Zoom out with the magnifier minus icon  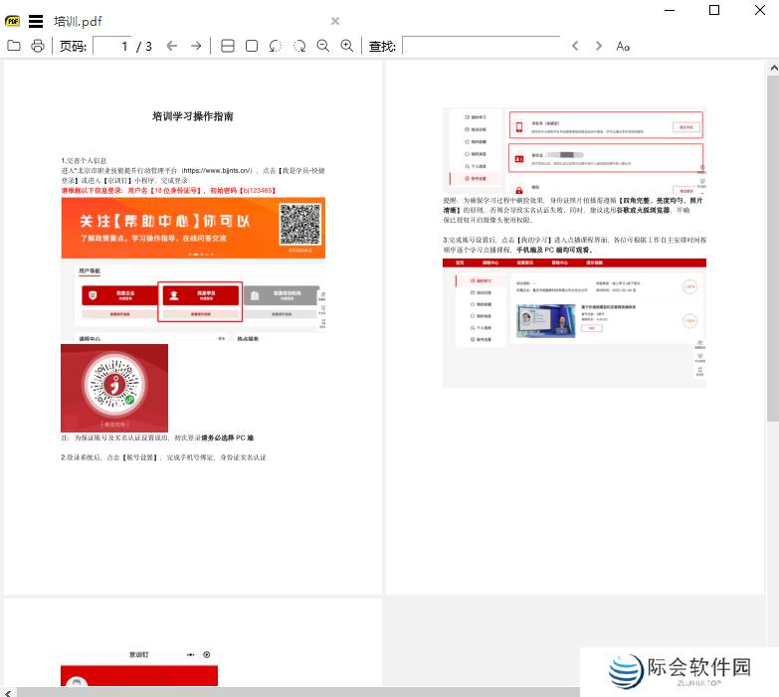(x=323, y=46)
